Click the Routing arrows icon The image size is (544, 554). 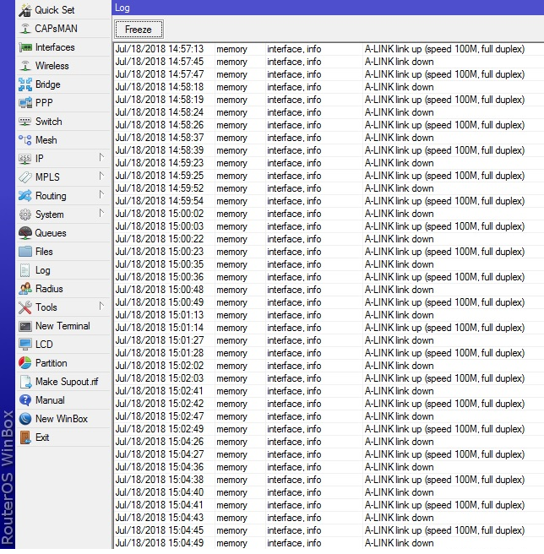(25, 196)
